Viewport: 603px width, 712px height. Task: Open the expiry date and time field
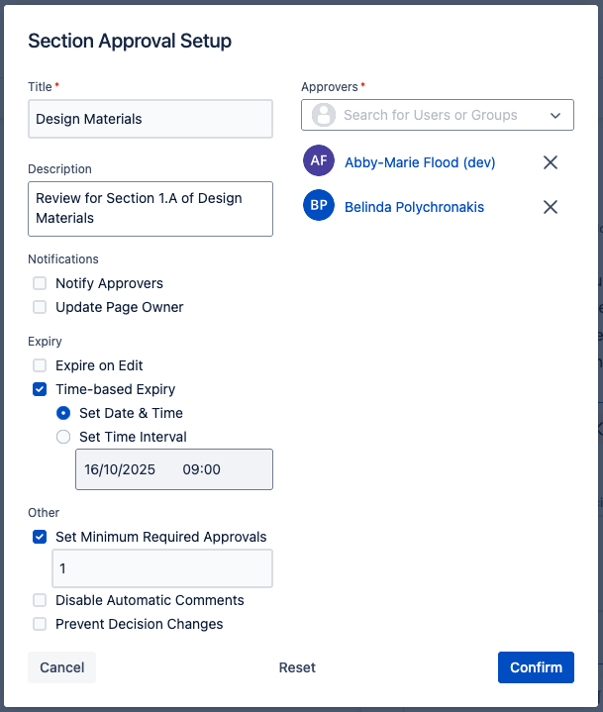click(x=174, y=469)
